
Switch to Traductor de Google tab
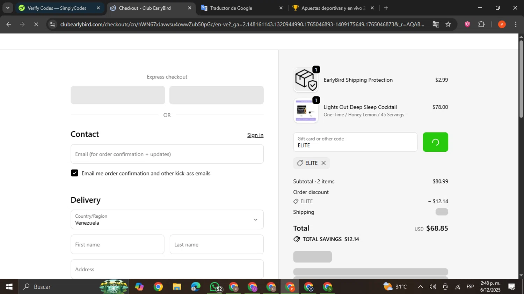pyautogui.click(x=231, y=8)
